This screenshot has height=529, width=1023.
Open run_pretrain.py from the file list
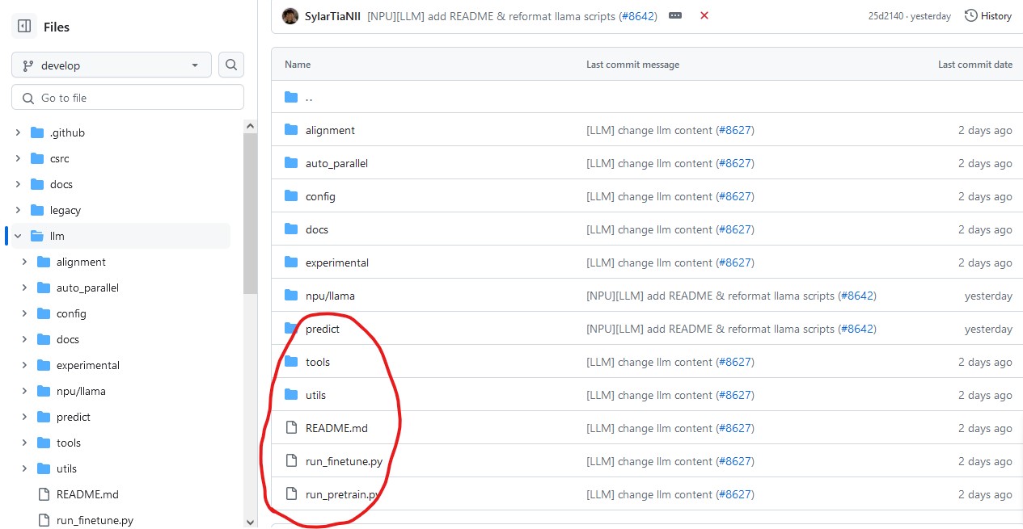click(342, 494)
